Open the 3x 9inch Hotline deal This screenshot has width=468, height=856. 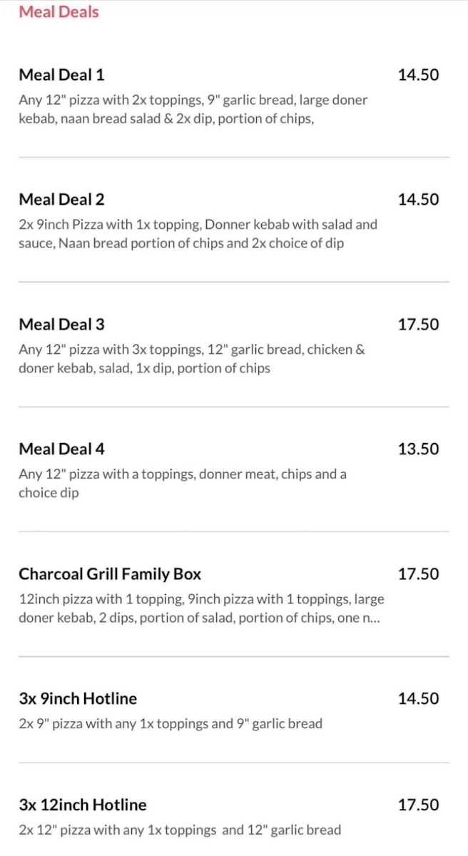pyautogui.click(x=78, y=698)
